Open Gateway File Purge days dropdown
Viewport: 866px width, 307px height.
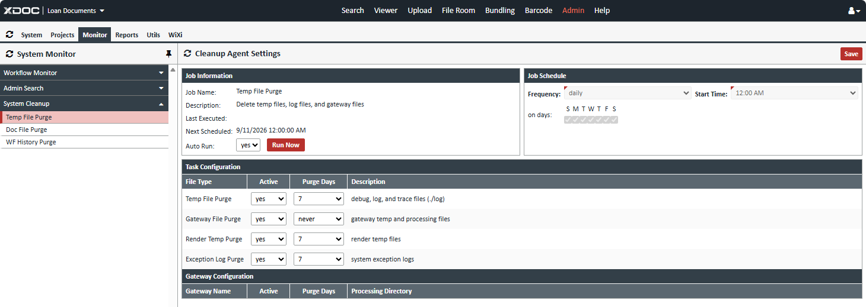[x=319, y=219]
